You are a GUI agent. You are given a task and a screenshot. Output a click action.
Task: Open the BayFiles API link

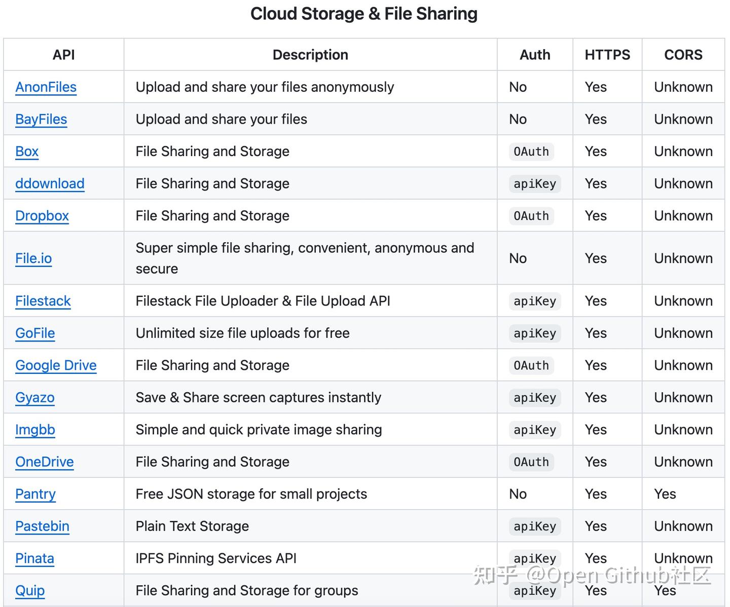point(41,120)
